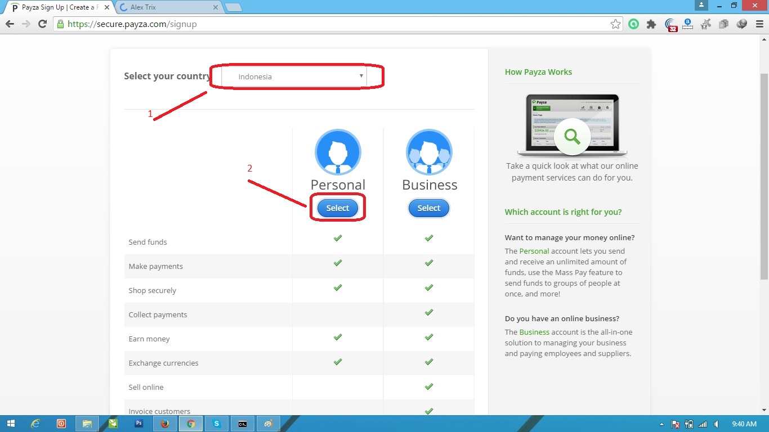Click "Do you have an online business?" text
Image resolution: width=769 pixels, height=432 pixels.
click(562, 318)
